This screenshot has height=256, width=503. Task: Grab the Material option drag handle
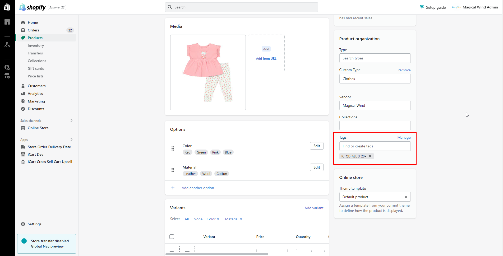coord(173,170)
